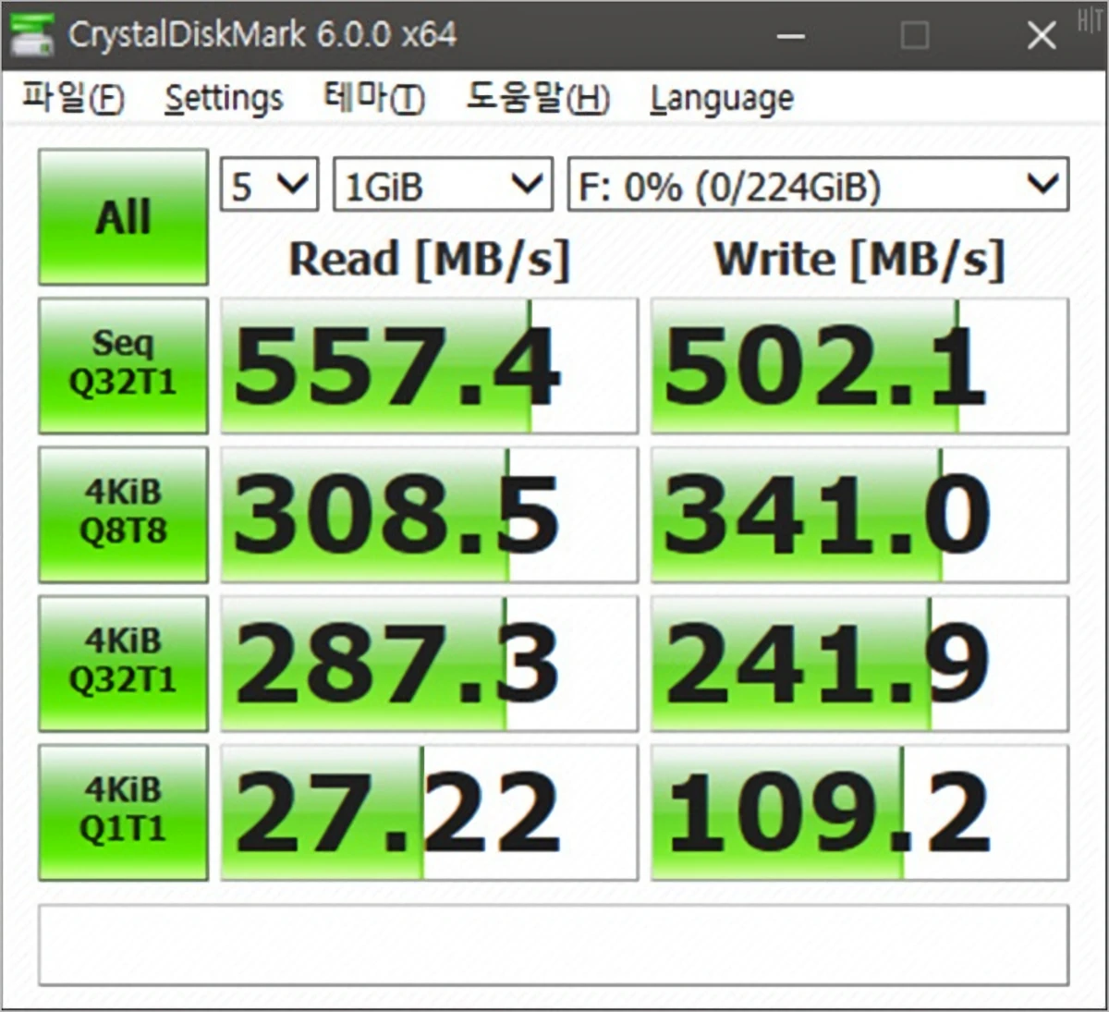This screenshot has height=1012, width=1109.
Task: Minimize the CrystalDiskMark window
Action: (x=790, y=36)
